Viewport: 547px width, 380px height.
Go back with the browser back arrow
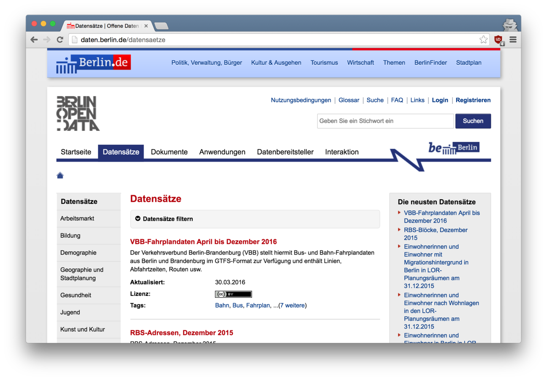point(34,39)
